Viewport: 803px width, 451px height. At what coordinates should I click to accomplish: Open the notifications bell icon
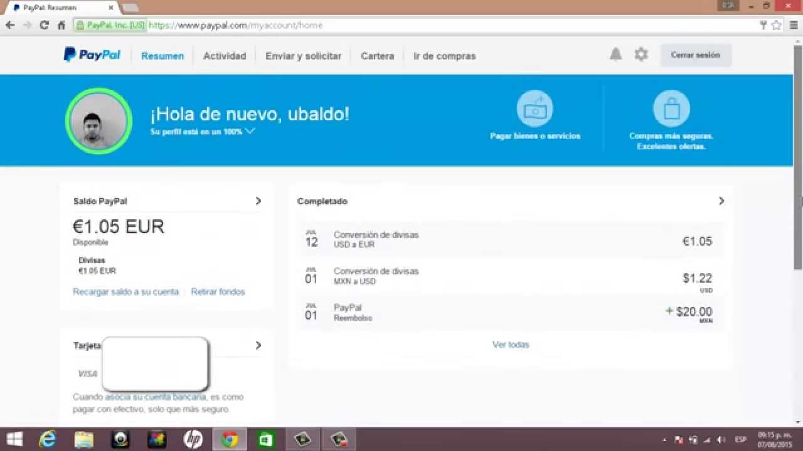click(x=616, y=54)
